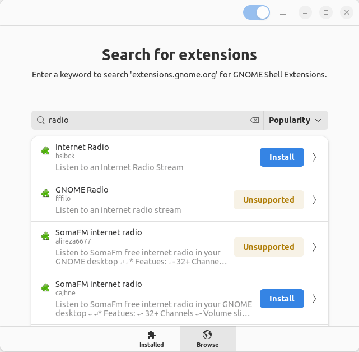Expand details for Internet Radio row
Image resolution: width=359 pixels, height=352 pixels.
(x=314, y=157)
